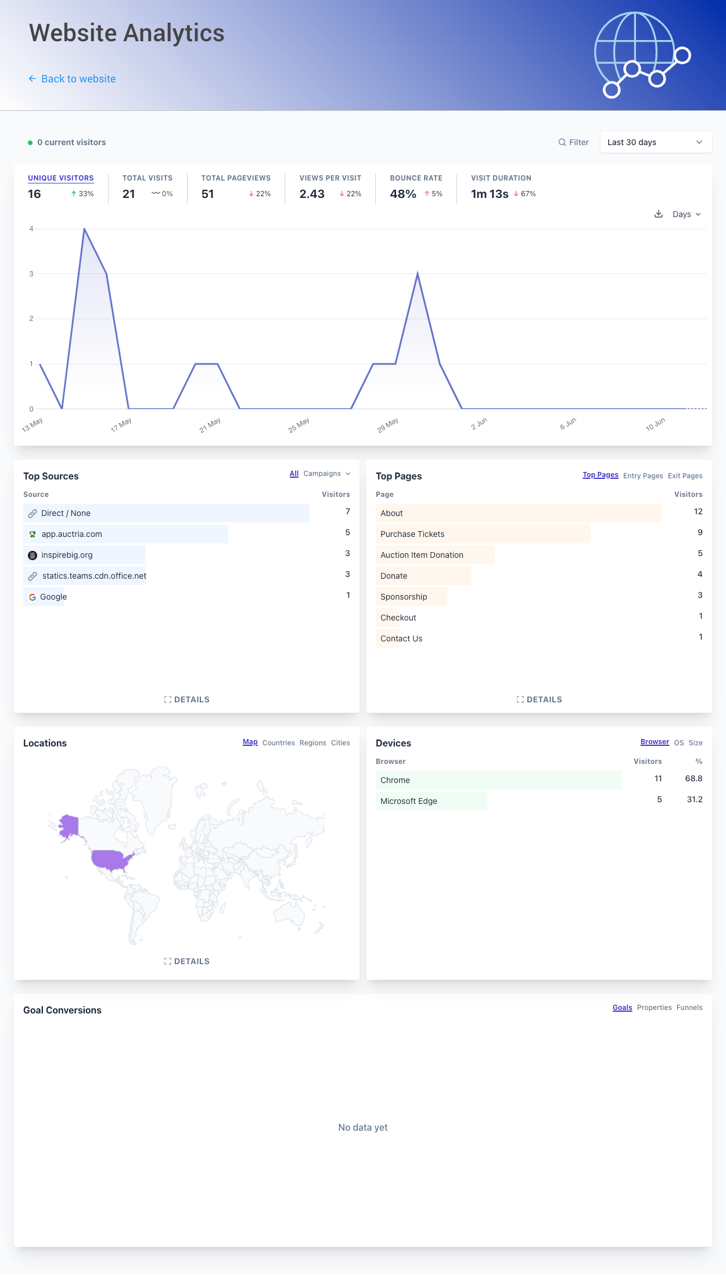Open Details under Top Pages
This screenshot has width=726, height=1277.
click(539, 699)
